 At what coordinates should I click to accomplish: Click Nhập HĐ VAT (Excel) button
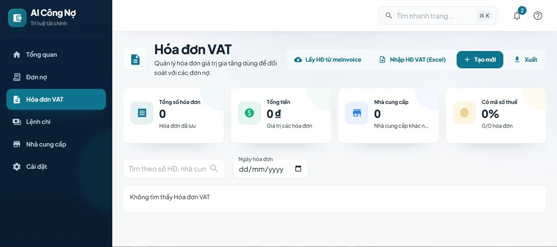click(412, 60)
